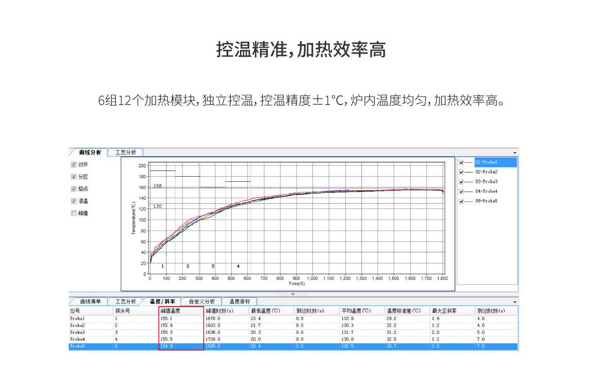Screen dimensions: 614x379
Task: Uncheck the 分区 option
Action: click(74, 177)
